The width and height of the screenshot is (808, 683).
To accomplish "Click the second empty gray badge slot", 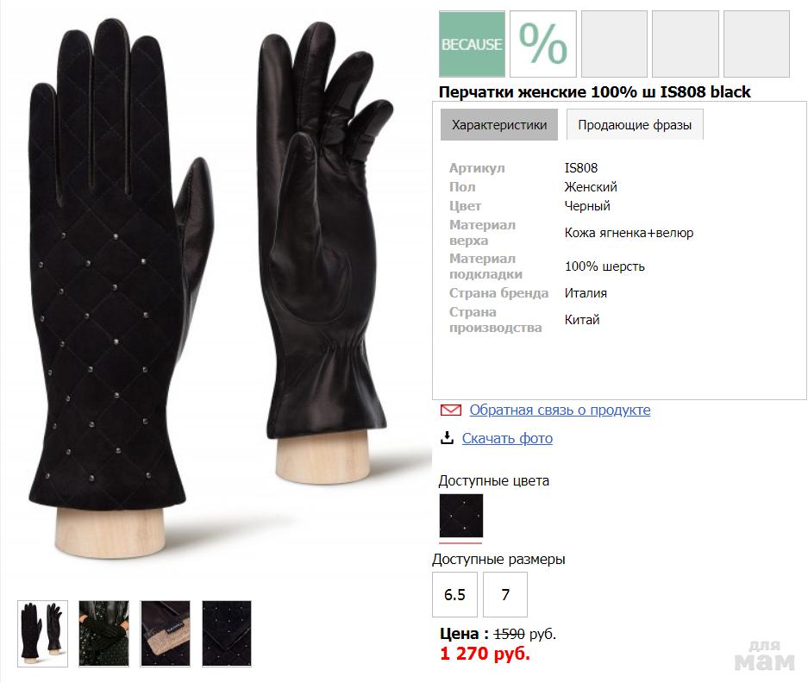I will click(x=685, y=44).
